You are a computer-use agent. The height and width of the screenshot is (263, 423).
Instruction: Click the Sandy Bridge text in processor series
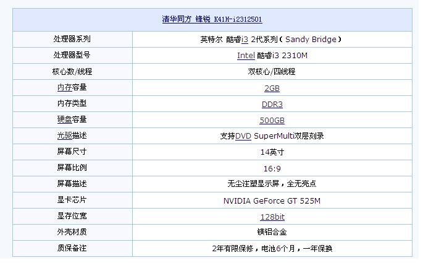pos(311,40)
